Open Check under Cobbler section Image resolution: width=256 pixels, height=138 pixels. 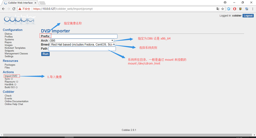click(x=8, y=95)
